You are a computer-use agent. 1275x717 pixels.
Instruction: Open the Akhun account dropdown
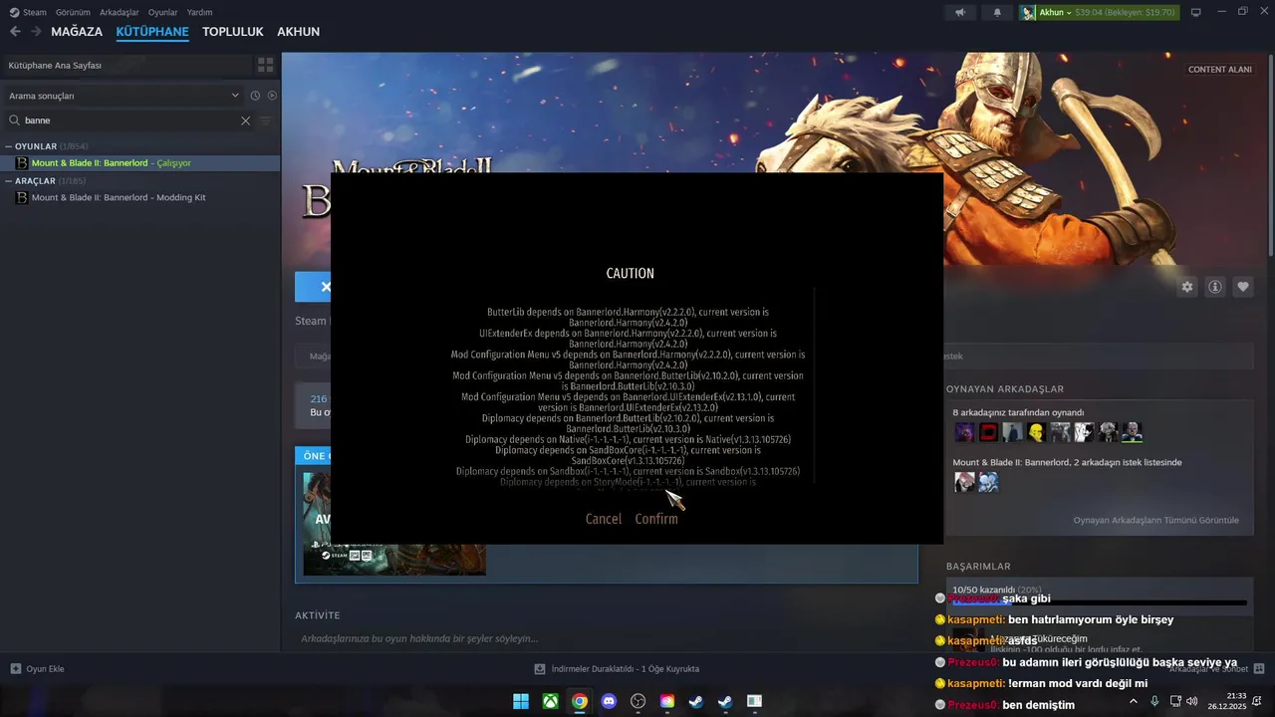(x=1055, y=12)
